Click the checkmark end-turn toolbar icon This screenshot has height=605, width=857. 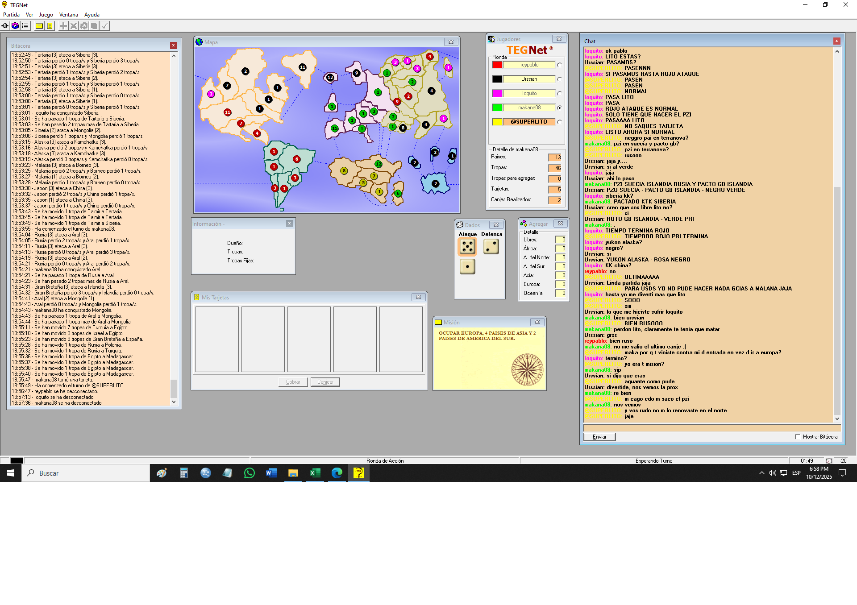tap(104, 26)
